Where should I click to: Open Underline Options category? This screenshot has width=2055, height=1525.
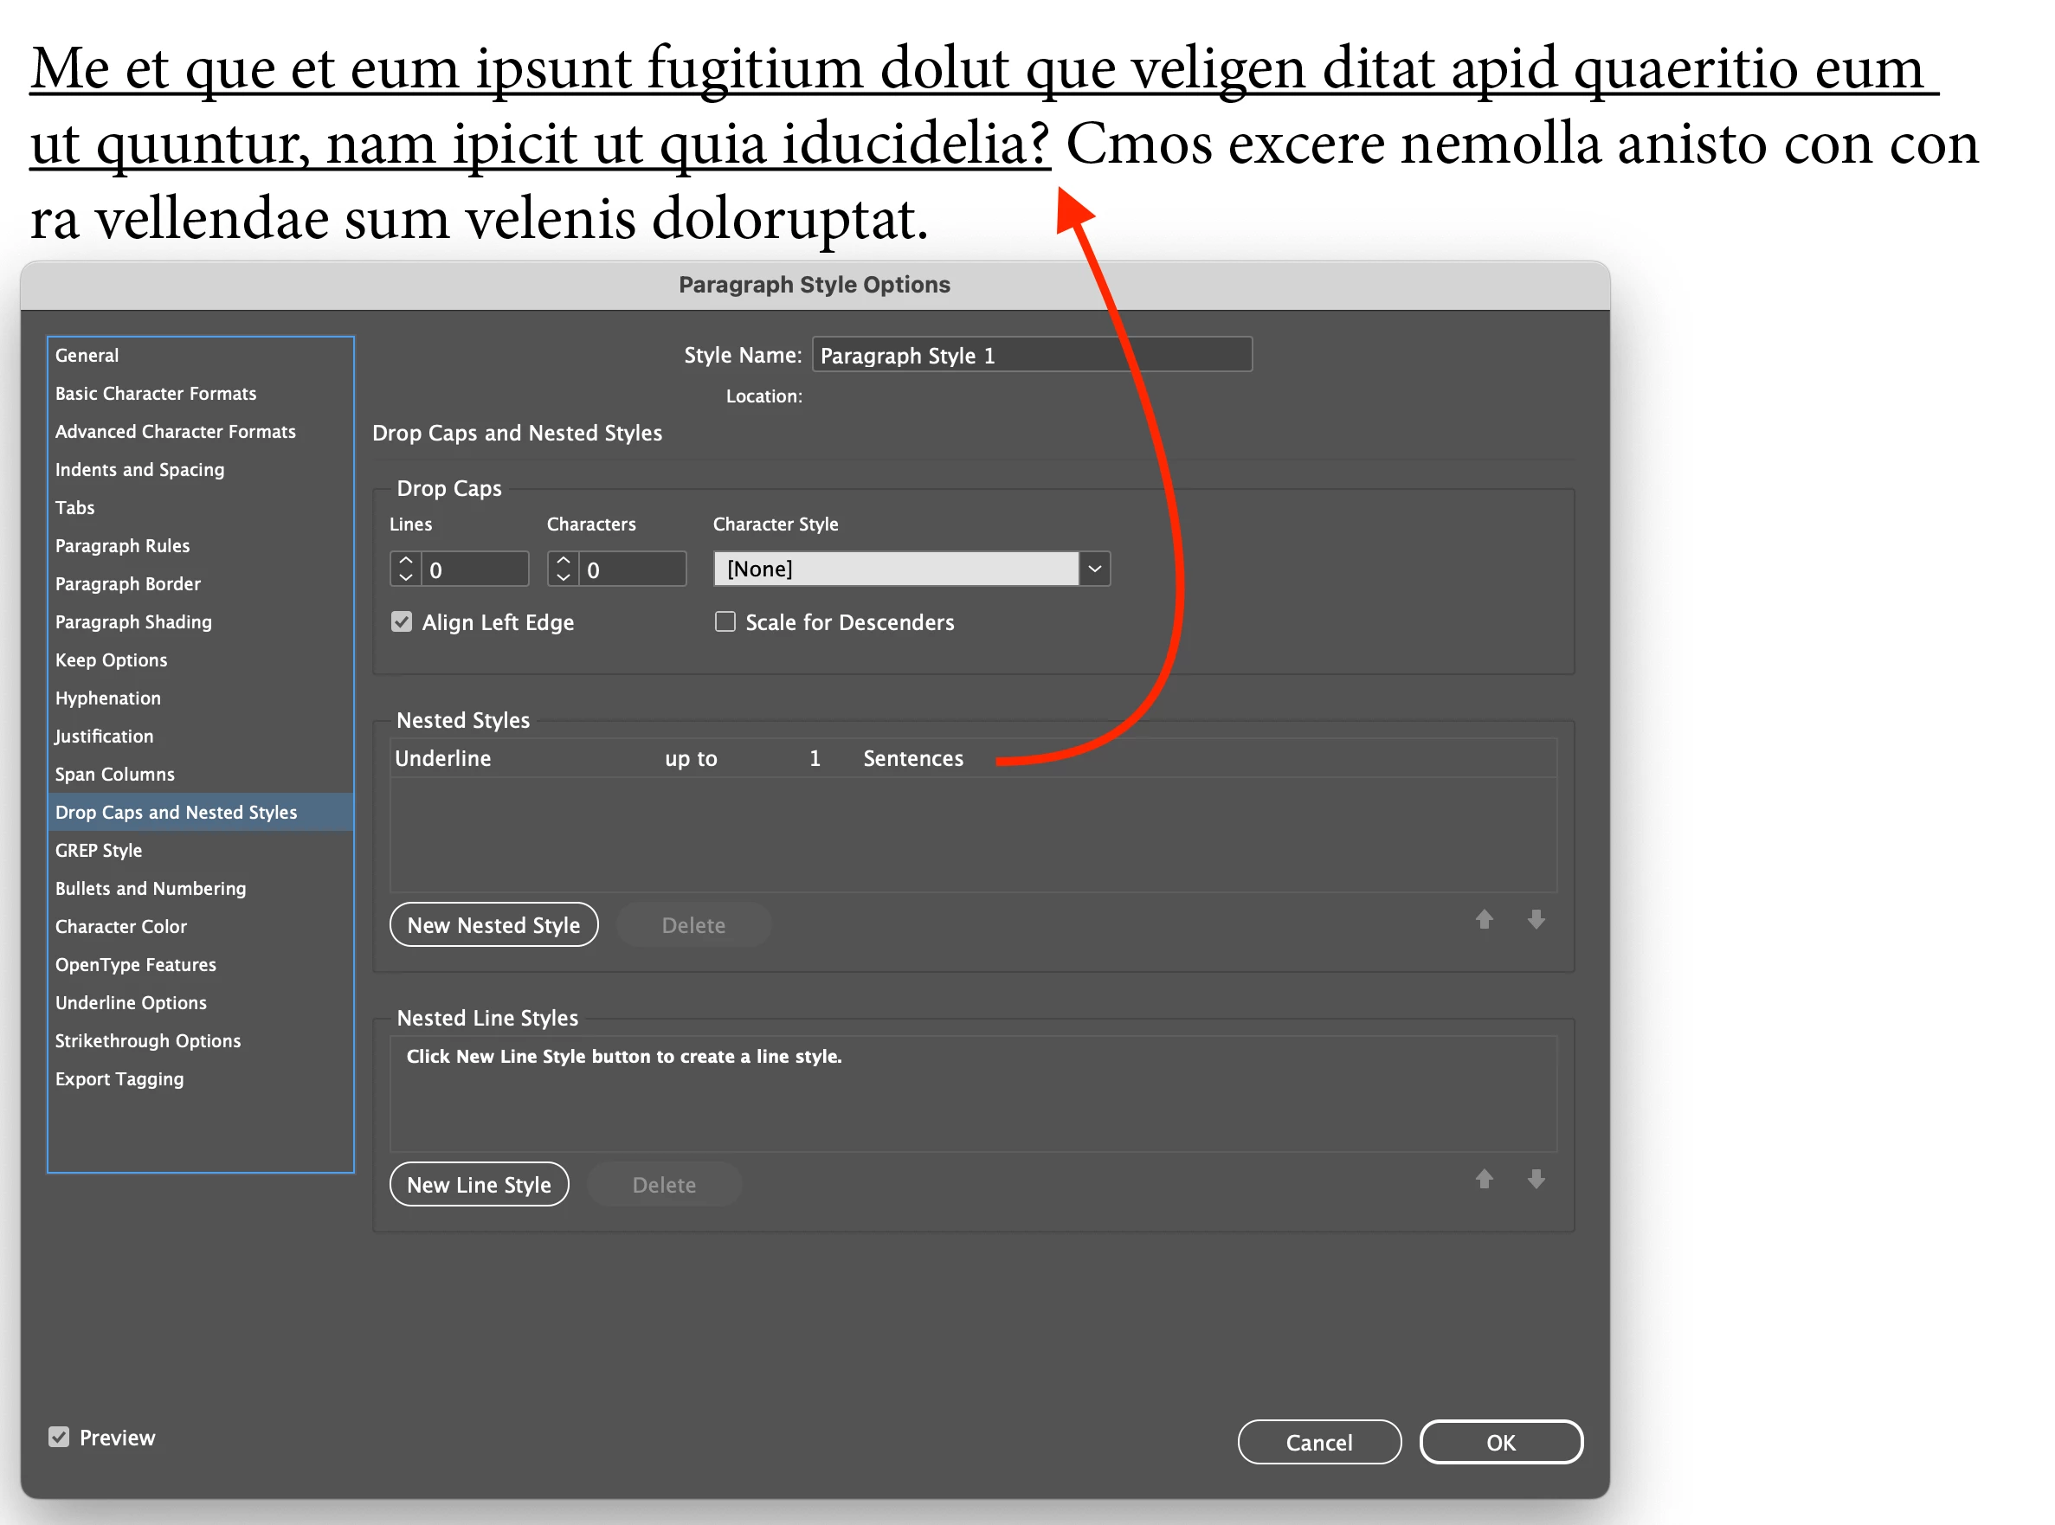coord(131,1002)
